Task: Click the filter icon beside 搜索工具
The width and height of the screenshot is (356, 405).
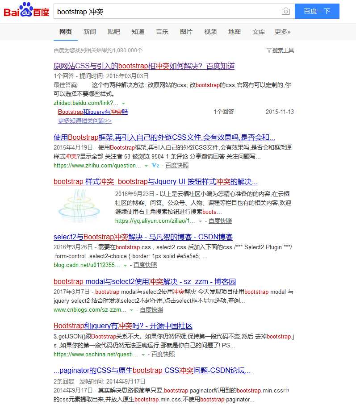Action: (x=269, y=50)
